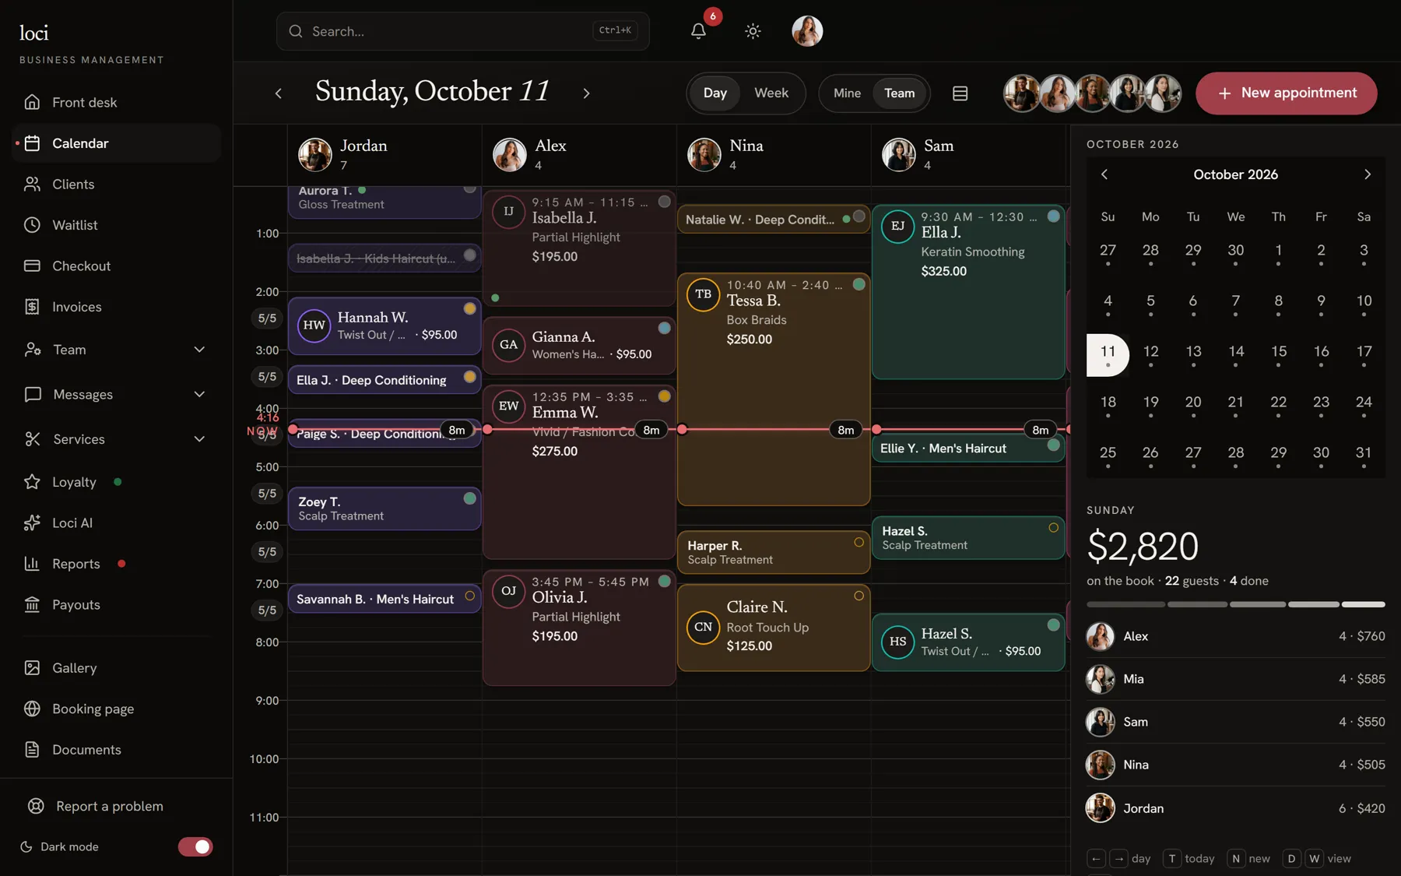Open the Booking page

pos(116,709)
